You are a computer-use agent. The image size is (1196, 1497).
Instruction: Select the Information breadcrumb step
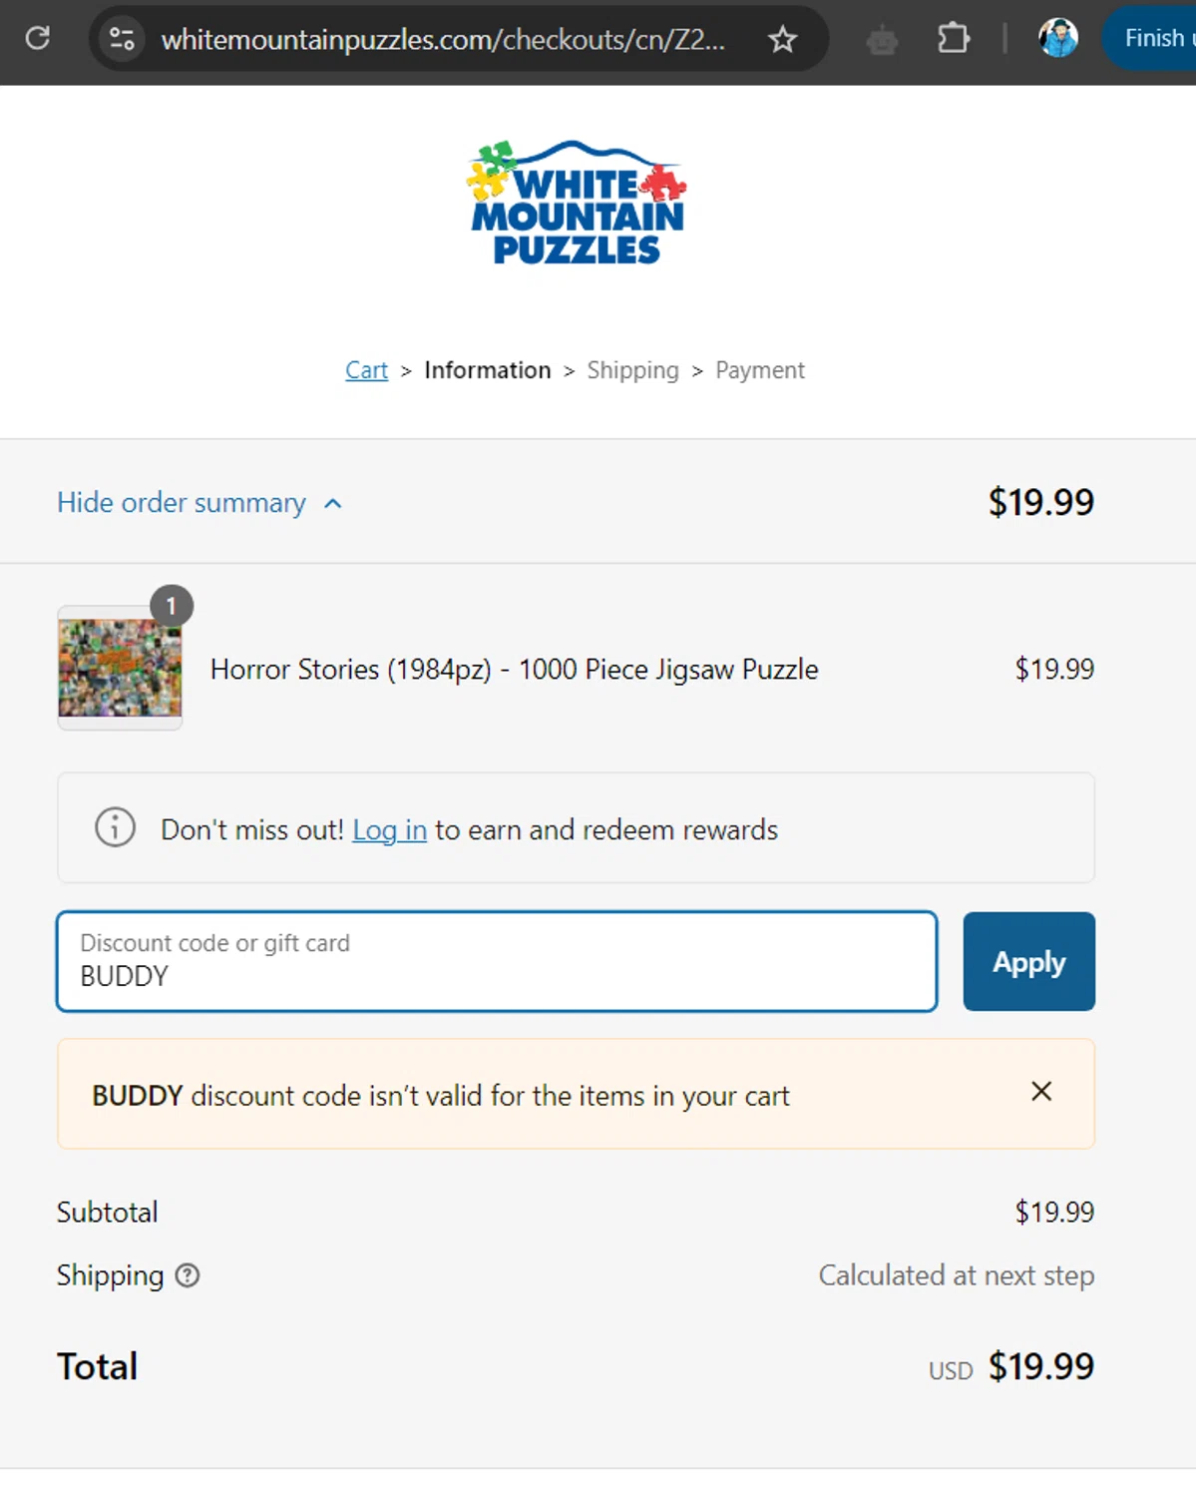coord(487,370)
